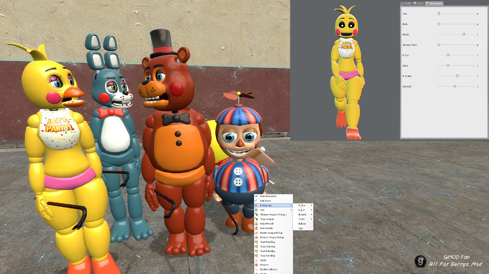The width and height of the screenshot is (489, 274).
Task: Select Stop Panicking from the context menu
Action: click(273, 247)
